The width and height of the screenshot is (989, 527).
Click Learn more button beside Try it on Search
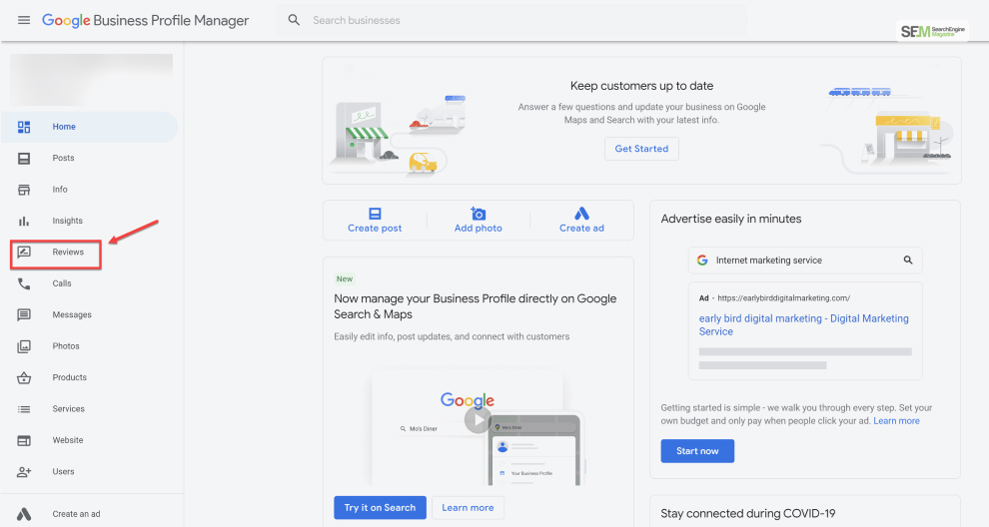click(x=468, y=507)
